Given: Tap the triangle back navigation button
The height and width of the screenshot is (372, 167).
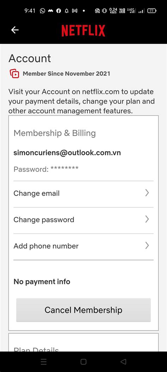Looking at the screenshot, I should click(x=123, y=362).
